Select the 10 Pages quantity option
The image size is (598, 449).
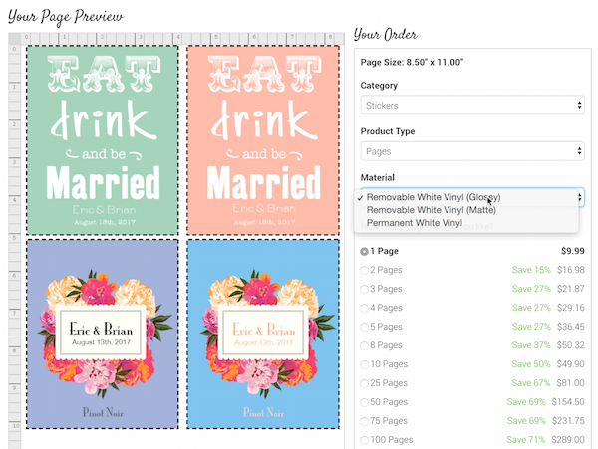(x=365, y=364)
